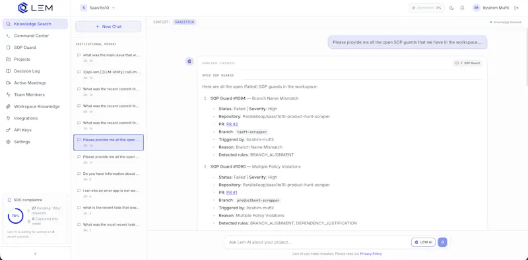528x260 pixels.
Task: Click Knowledge Indexed status indicator
Action: [x=506, y=22]
